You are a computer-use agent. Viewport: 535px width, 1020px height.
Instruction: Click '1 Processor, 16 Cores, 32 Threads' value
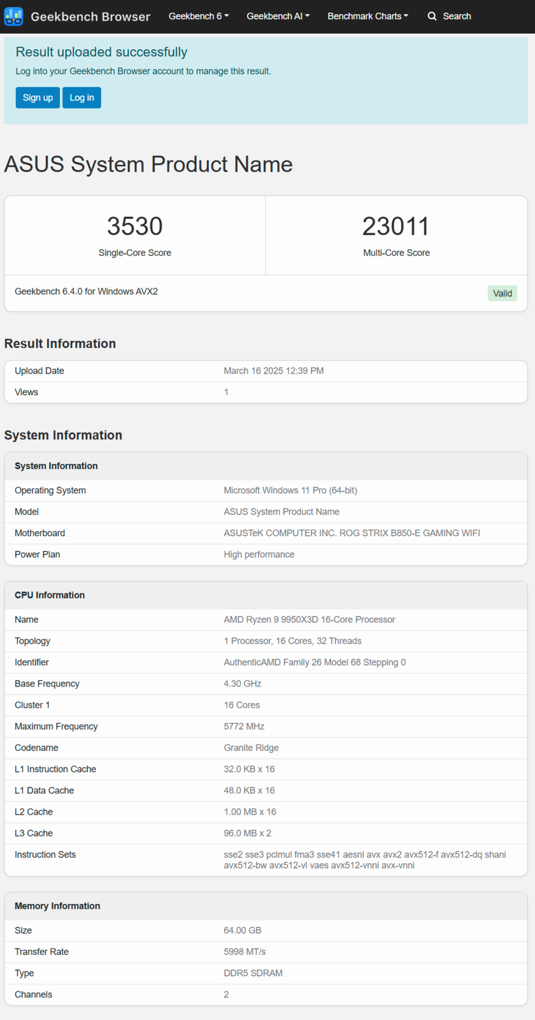[x=292, y=641]
